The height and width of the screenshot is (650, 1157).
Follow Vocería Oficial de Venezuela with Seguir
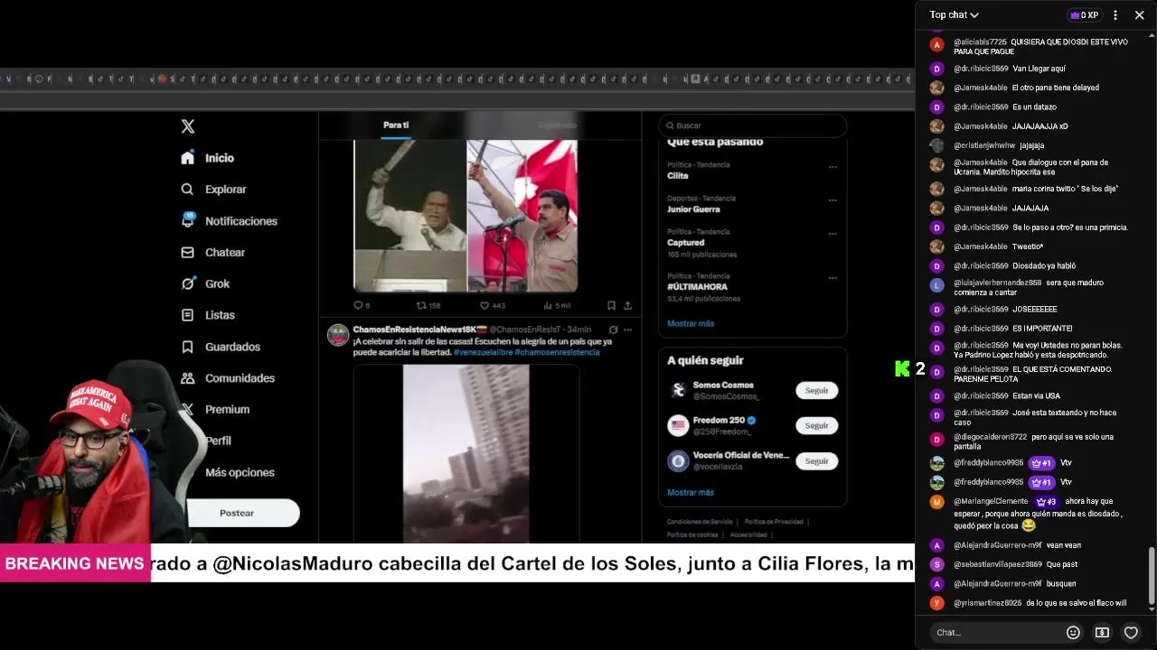coord(816,460)
